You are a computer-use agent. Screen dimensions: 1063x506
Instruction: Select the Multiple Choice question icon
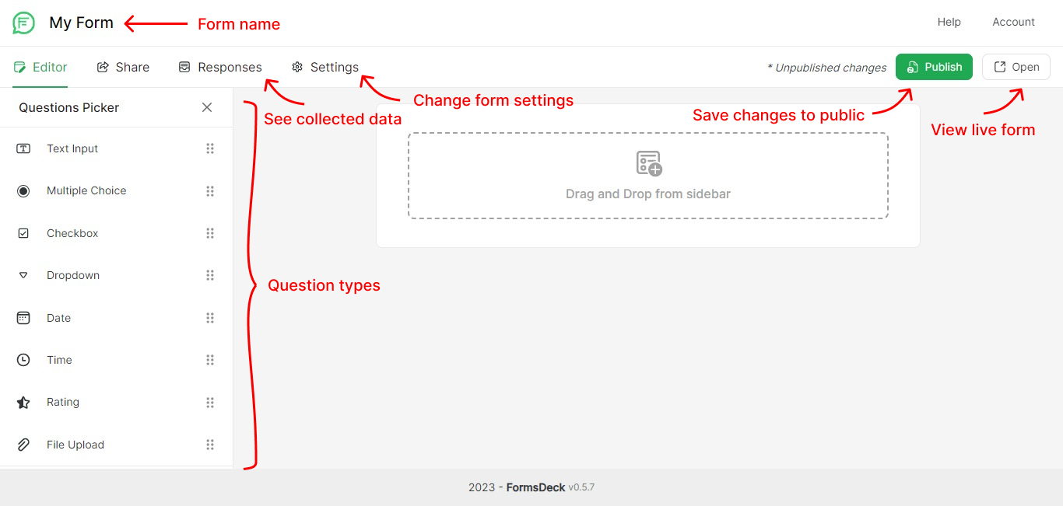(x=23, y=190)
